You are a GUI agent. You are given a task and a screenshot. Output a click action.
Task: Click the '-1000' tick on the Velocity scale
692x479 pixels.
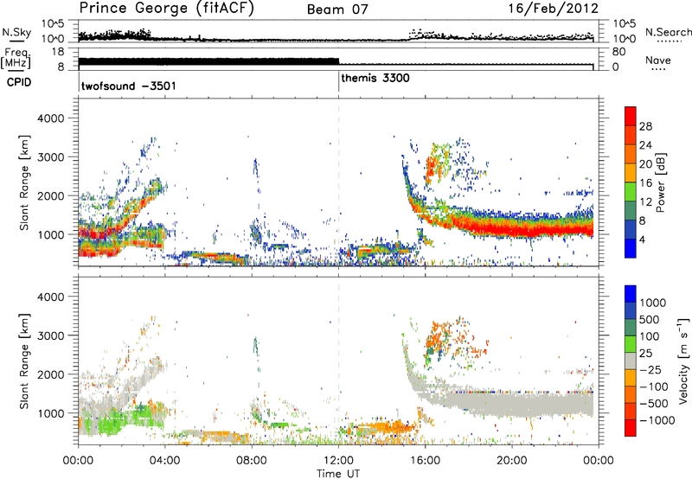pos(657,420)
